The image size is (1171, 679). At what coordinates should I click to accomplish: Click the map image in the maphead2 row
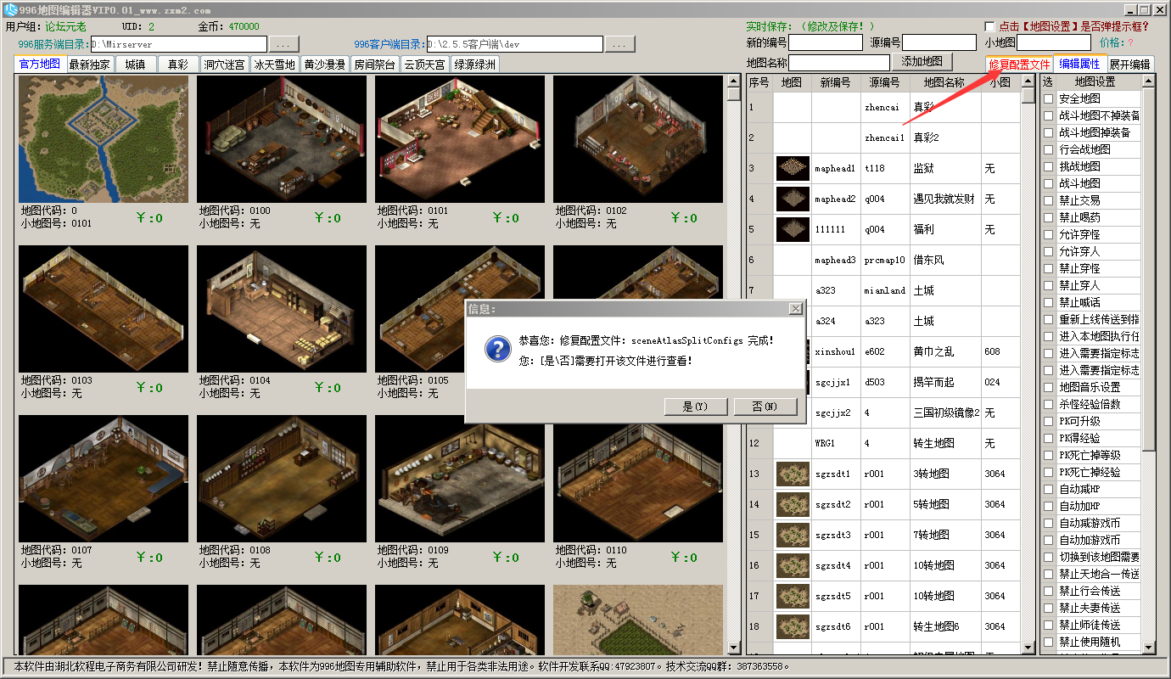coord(793,199)
